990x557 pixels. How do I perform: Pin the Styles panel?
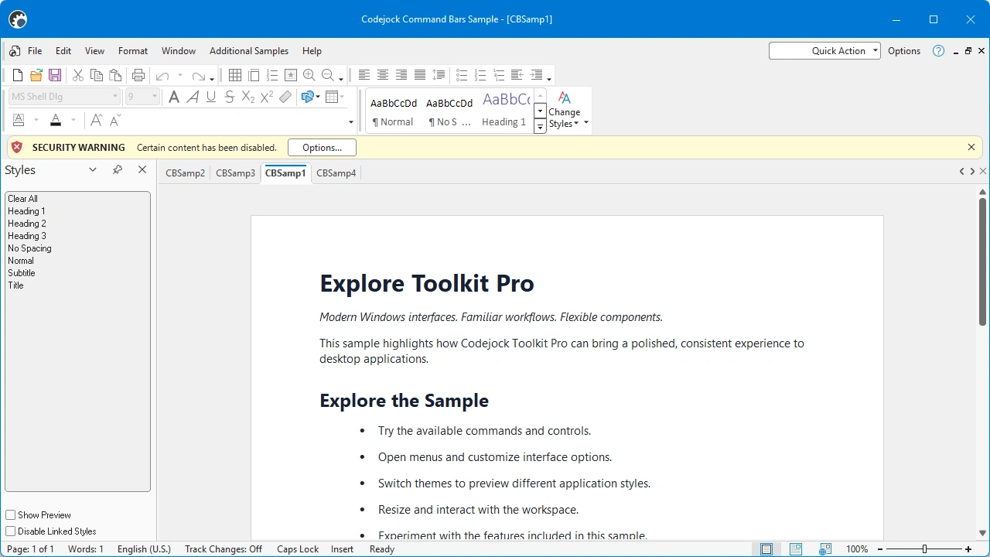pyautogui.click(x=118, y=169)
